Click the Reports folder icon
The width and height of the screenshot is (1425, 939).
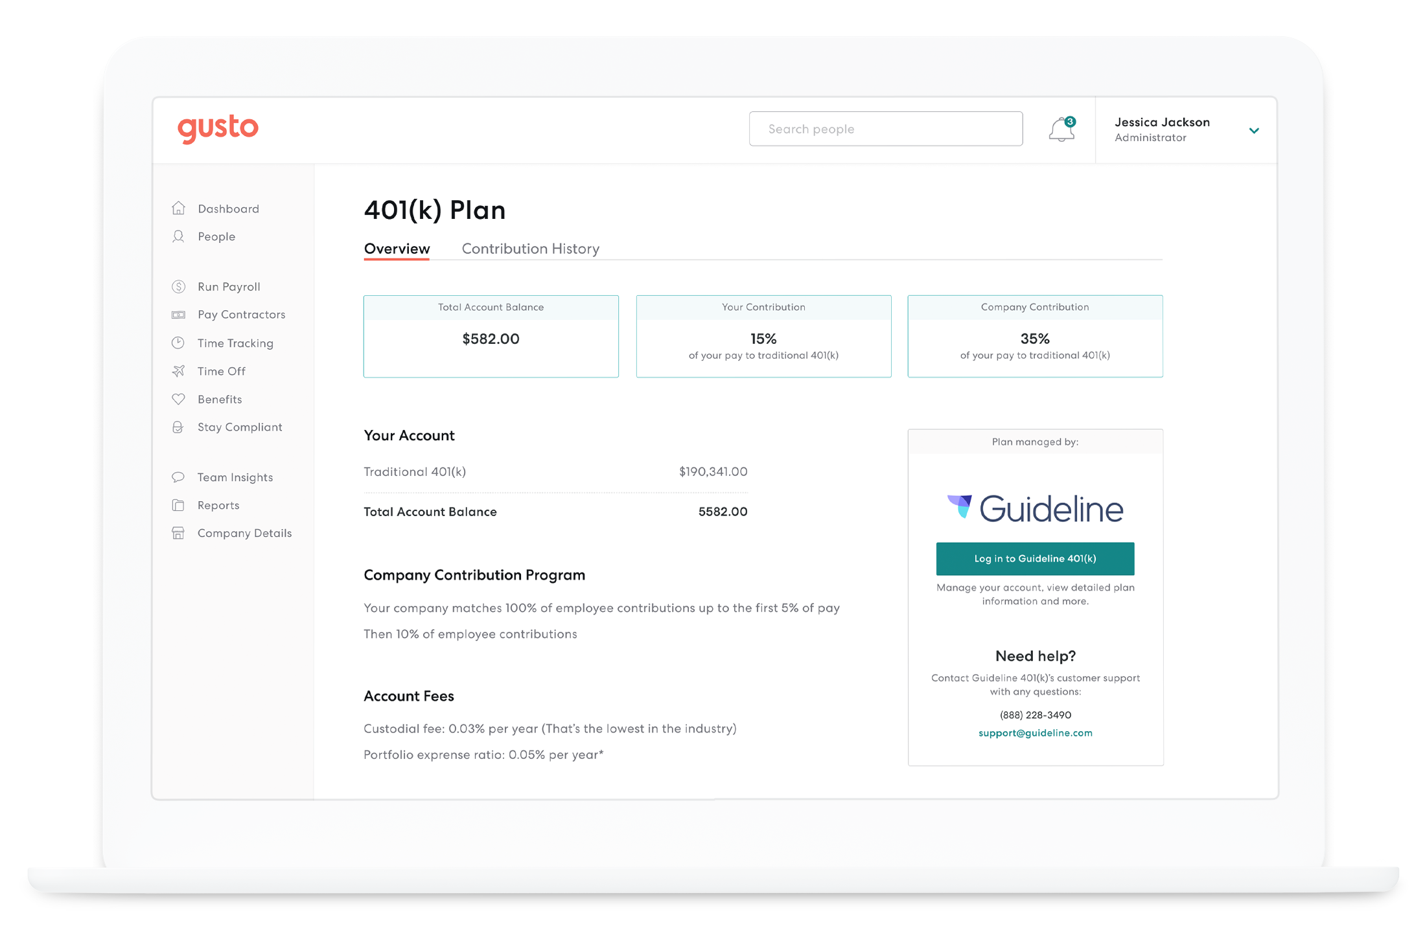(178, 505)
